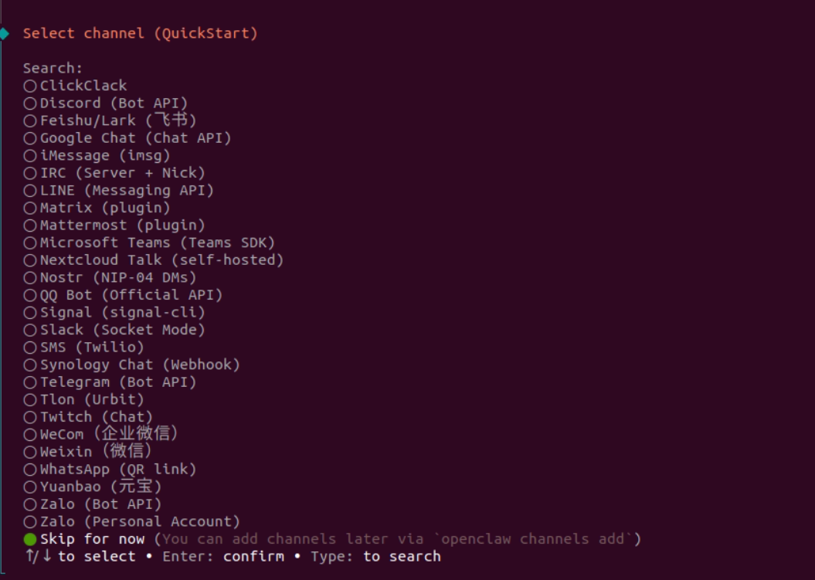This screenshot has width=815, height=580.
Task: Click the Search input line
Action: [53, 68]
